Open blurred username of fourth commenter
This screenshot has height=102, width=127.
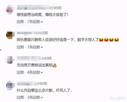pyautogui.click(x=27, y=84)
